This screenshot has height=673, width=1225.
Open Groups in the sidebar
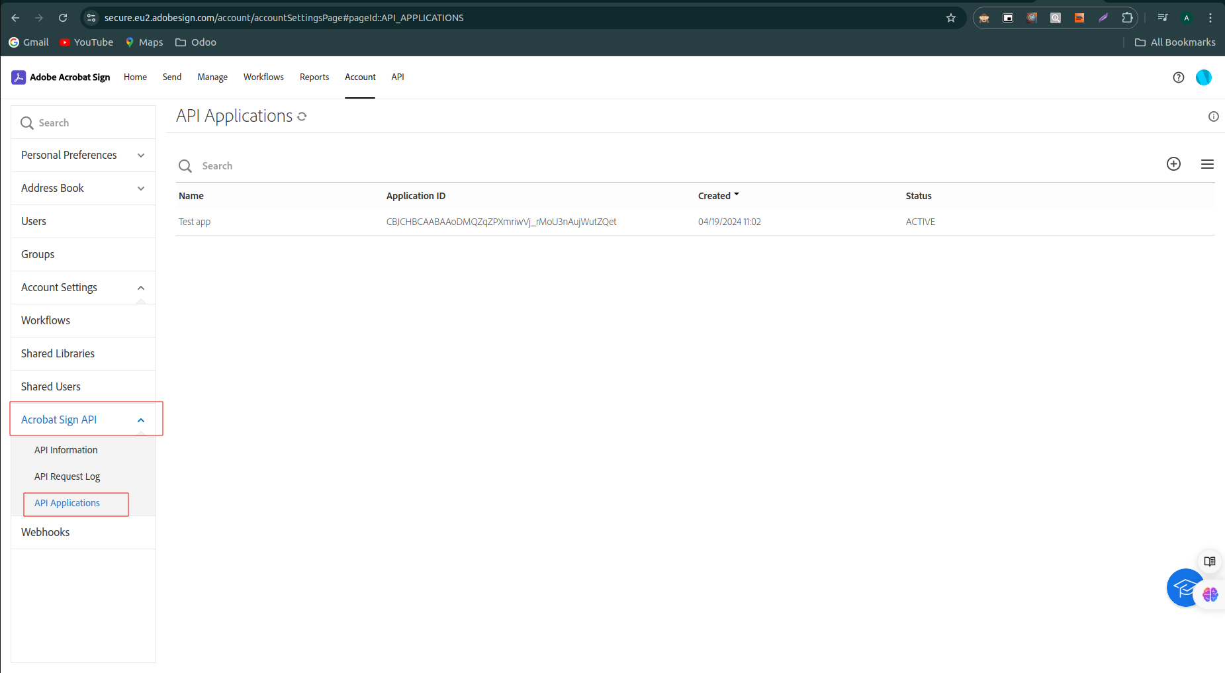click(83, 254)
